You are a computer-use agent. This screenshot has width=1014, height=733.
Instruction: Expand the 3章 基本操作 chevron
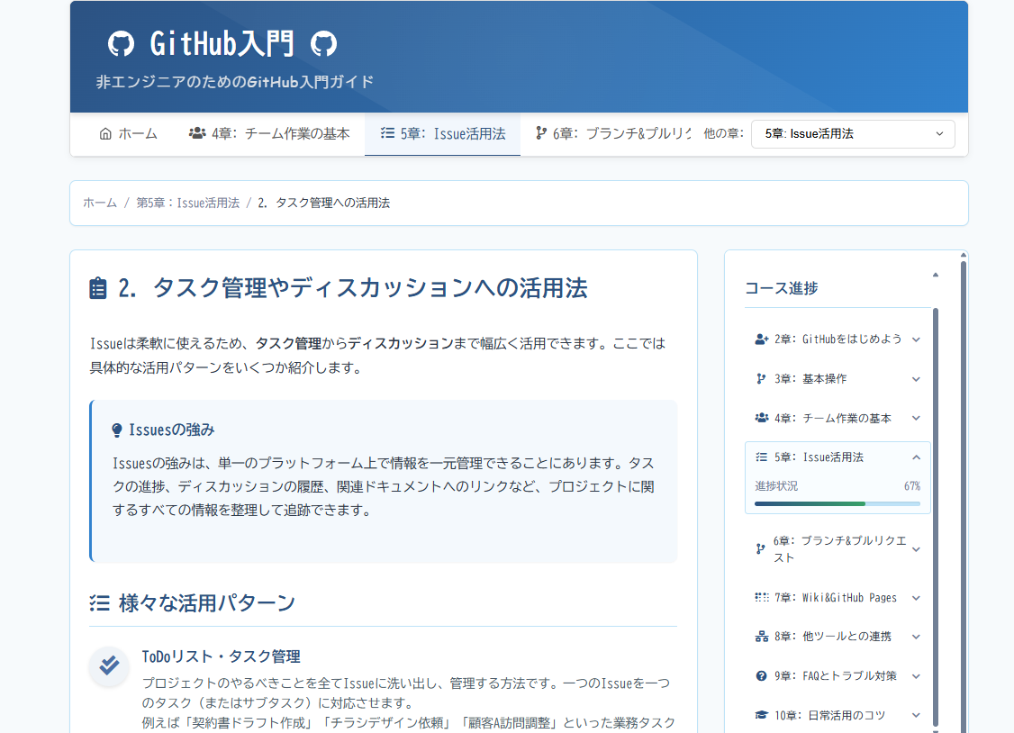[917, 379]
